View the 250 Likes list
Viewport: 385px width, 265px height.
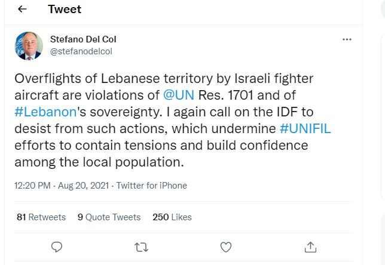[x=172, y=217]
